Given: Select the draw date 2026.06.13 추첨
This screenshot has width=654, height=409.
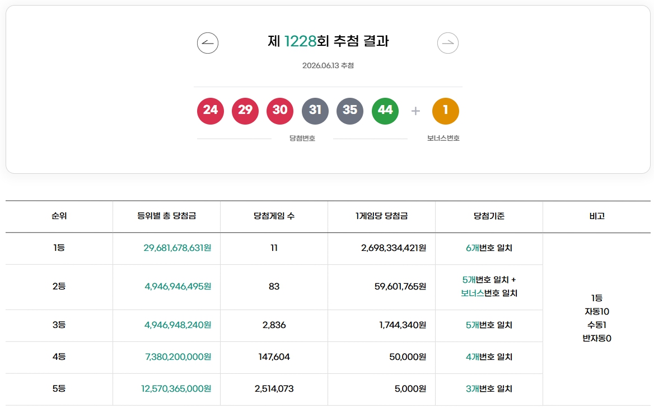Looking at the screenshot, I should 328,65.
